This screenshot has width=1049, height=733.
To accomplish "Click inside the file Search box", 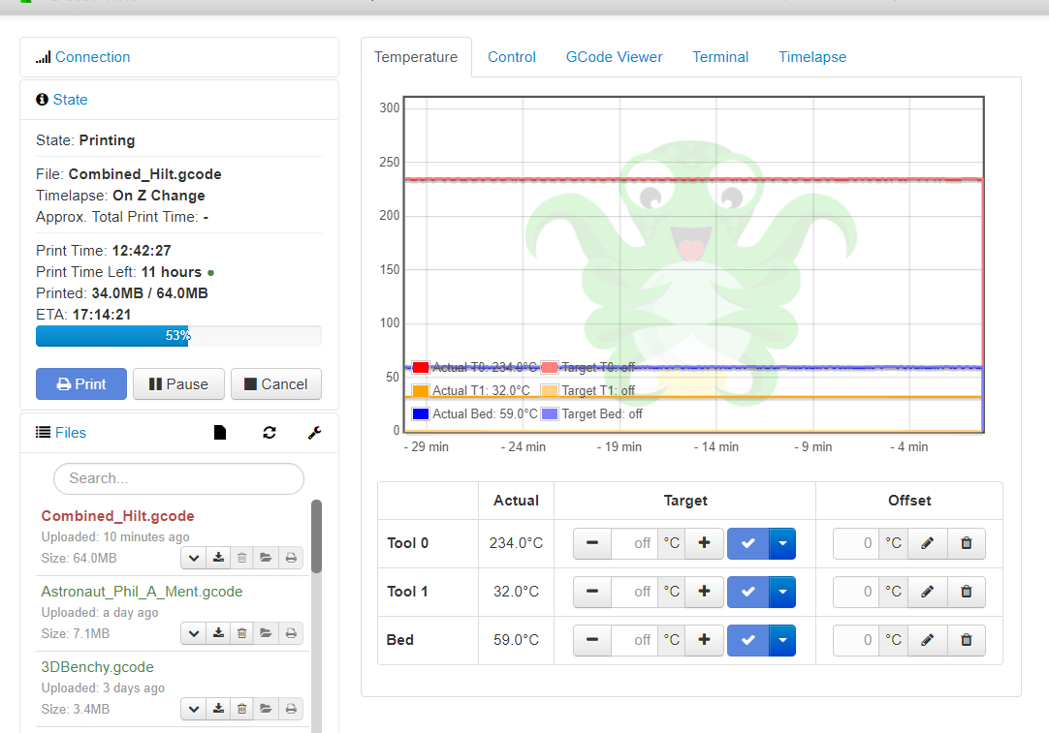I will [x=177, y=478].
